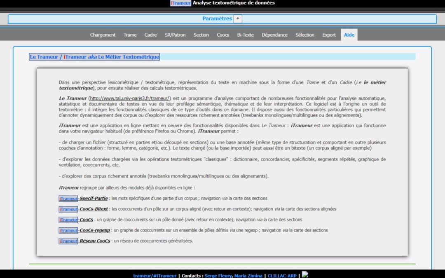Click the active Aide tab

[x=349, y=35]
